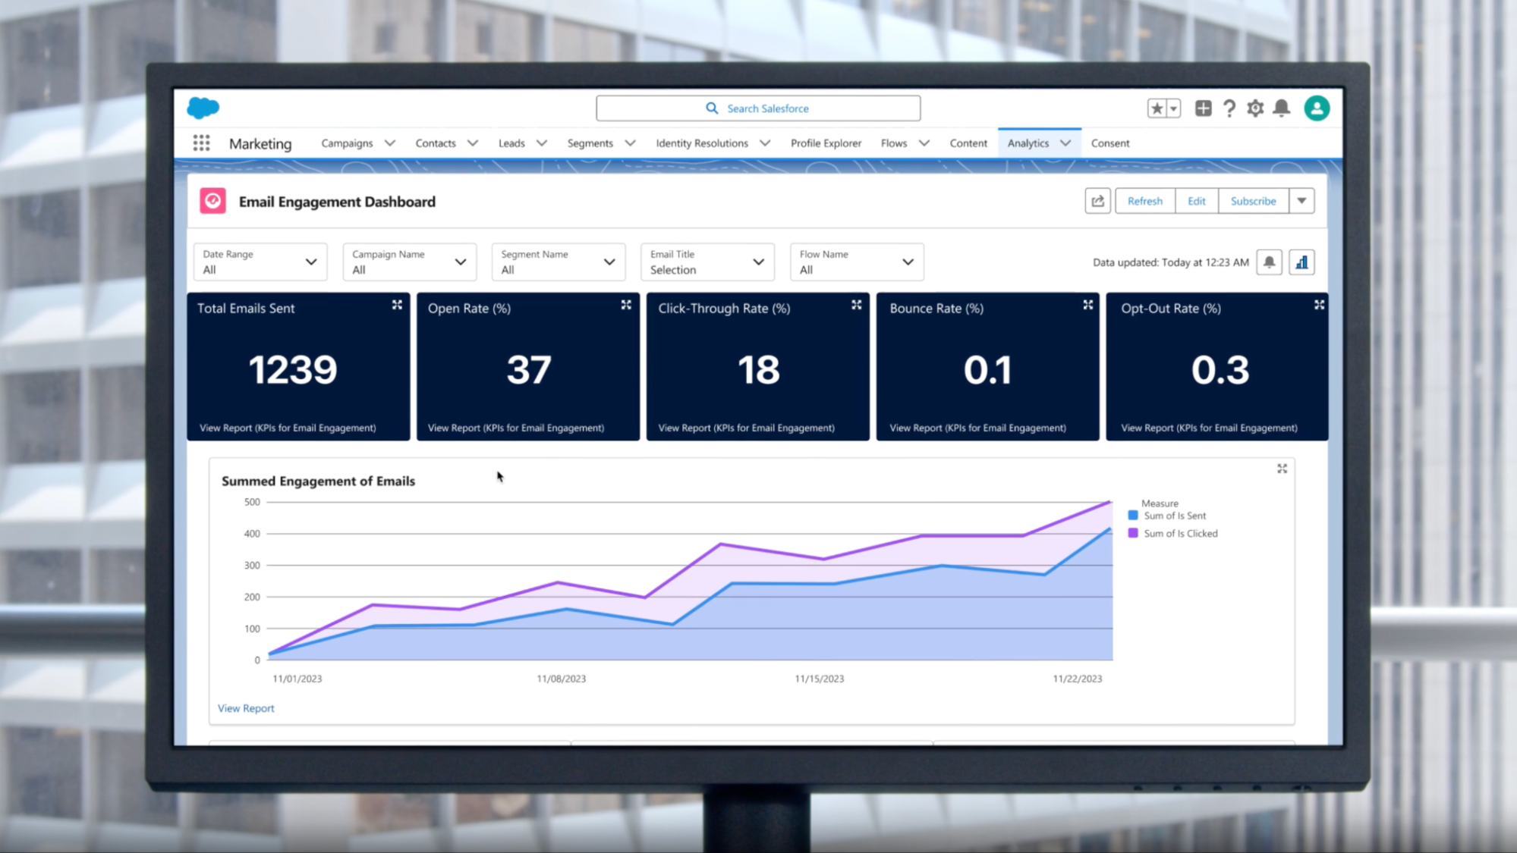Viewport: 1517px width, 853px height.
Task: Open the Notifications bell in header
Action: (1282, 108)
